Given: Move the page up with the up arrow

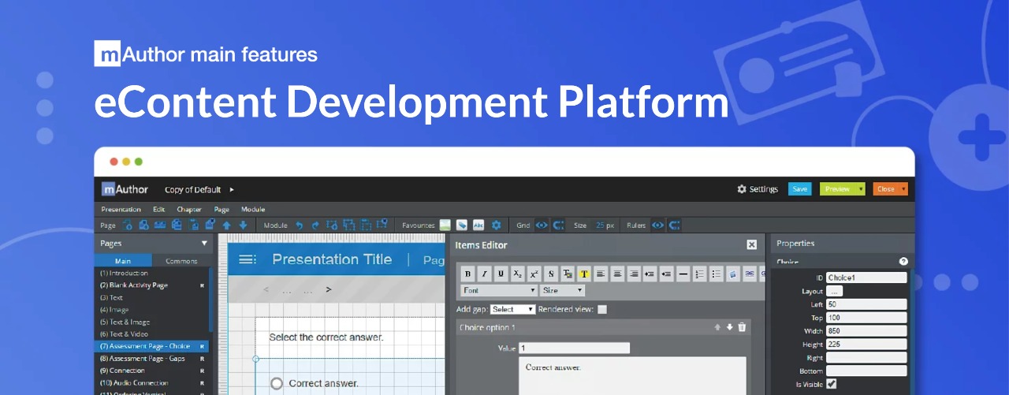Looking at the screenshot, I should coord(226,225).
